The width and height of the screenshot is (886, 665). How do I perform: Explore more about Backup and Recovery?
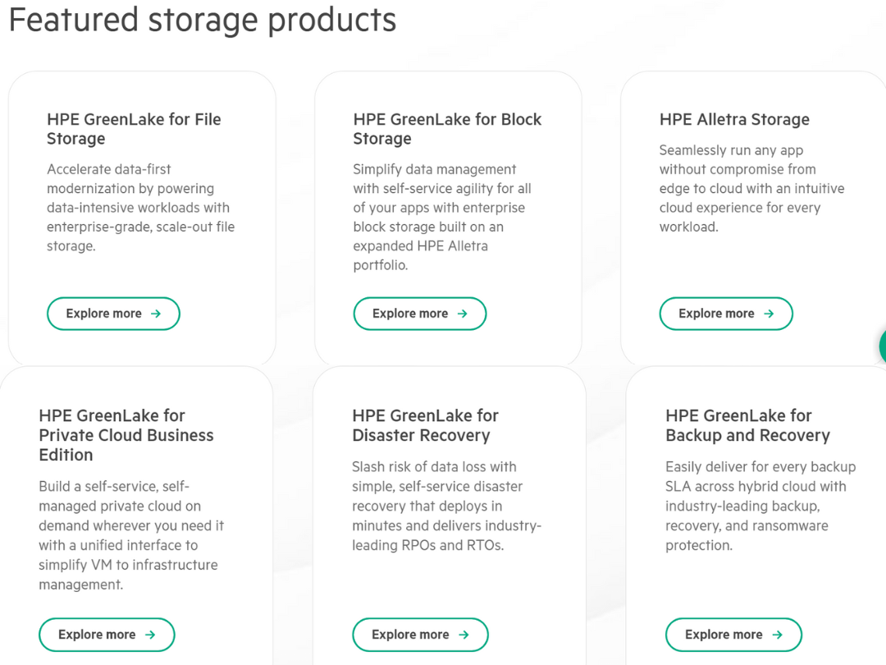[733, 634]
